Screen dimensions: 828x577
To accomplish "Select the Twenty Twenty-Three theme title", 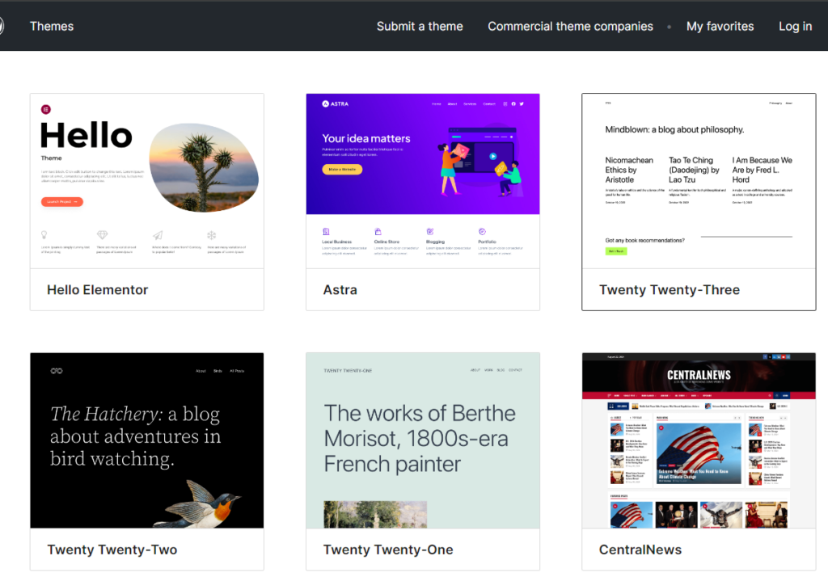I will click(670, 289).
